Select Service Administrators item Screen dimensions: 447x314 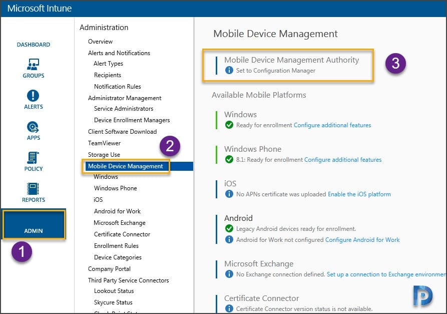124,109
